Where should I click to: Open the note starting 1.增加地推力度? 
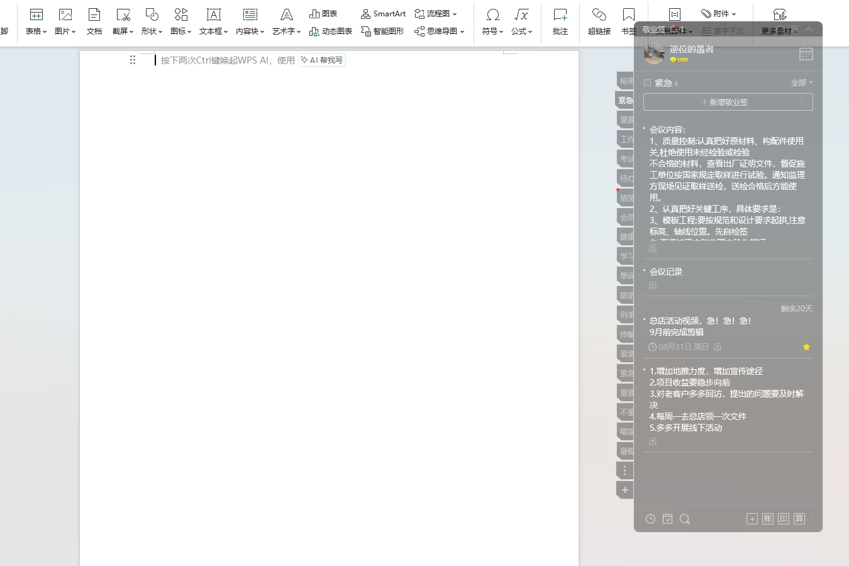(726, 399)
